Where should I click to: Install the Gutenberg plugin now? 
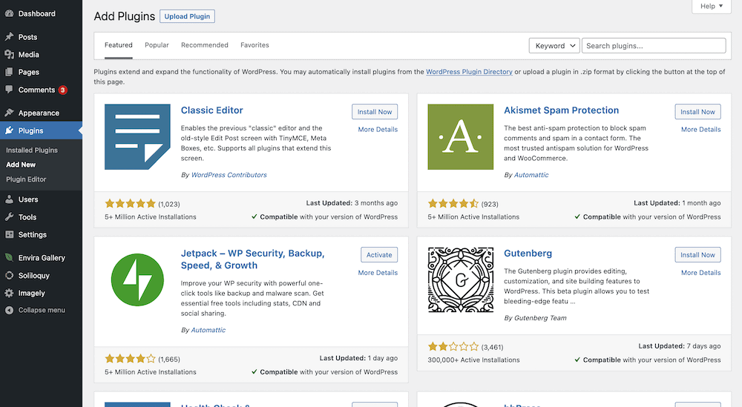[x=697, y=255]
